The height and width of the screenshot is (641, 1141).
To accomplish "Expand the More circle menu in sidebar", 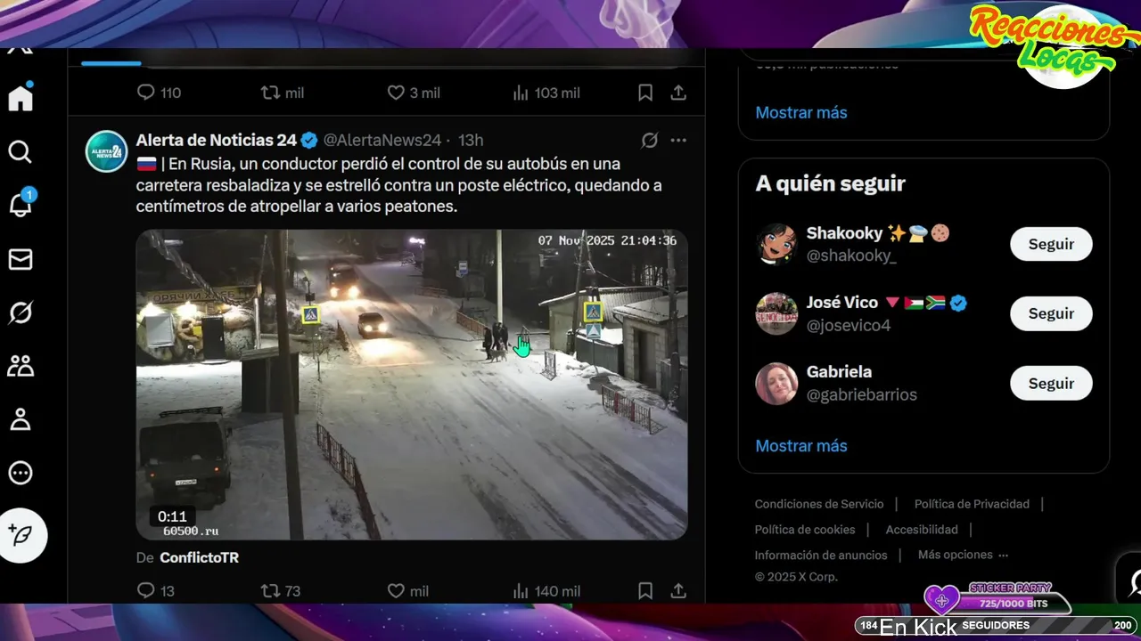I will click(21, 473).
